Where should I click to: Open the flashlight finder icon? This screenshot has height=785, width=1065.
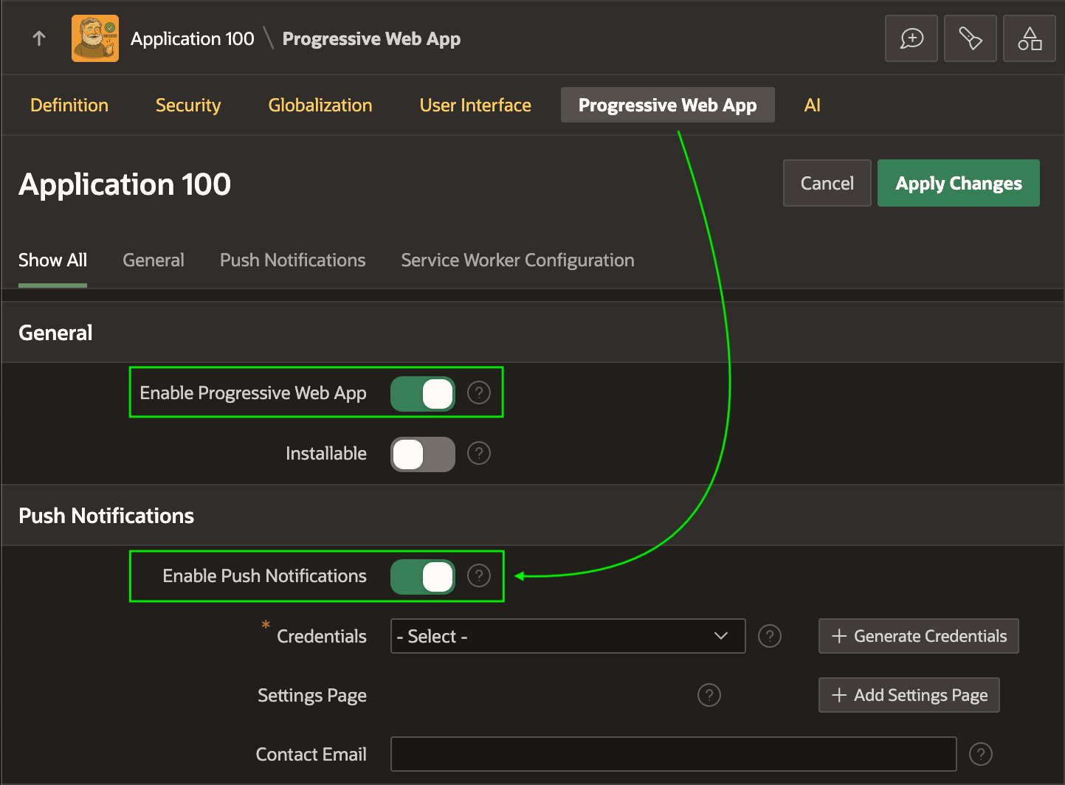click(x=971, y=38)
